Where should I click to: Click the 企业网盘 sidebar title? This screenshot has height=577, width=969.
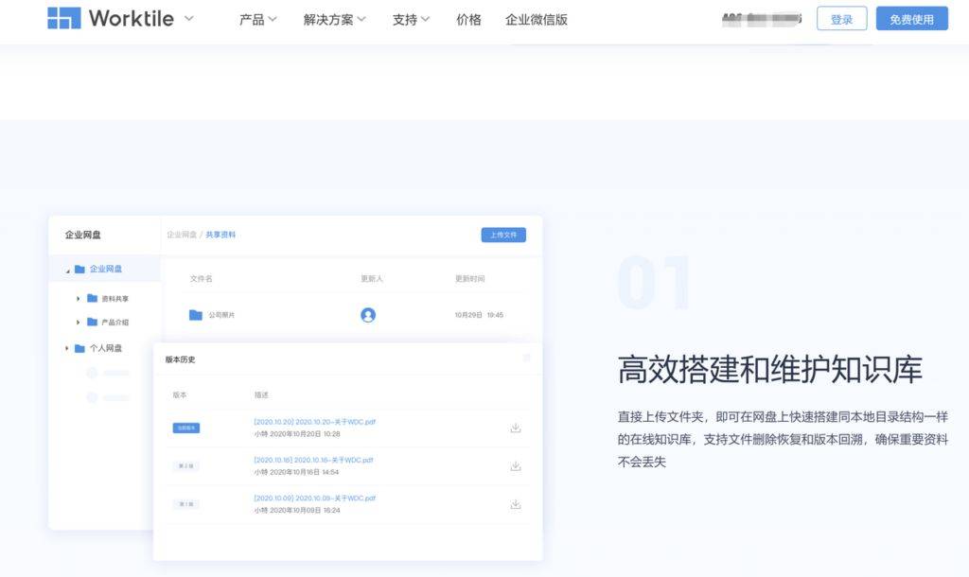[x=83, y=235]
